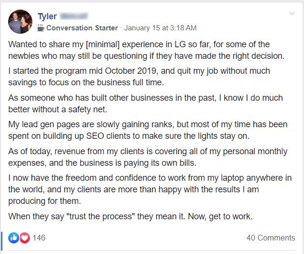This screenshot has width=304, height=254.
Task: Click the paragraph starting 'Wanted to share my'
Action: point(146,50)
